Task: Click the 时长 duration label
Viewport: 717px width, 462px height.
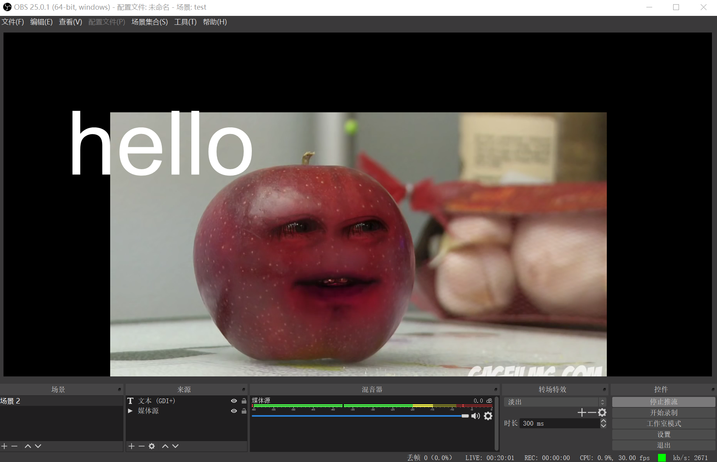Action: click(x=511, y=423)
